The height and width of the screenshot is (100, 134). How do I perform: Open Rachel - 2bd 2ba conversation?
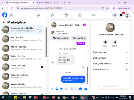23,93
